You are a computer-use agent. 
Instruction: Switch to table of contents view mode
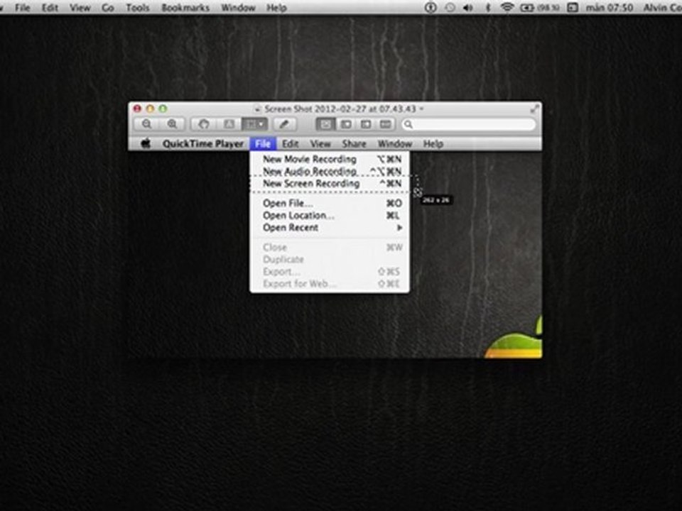[366, 124]
